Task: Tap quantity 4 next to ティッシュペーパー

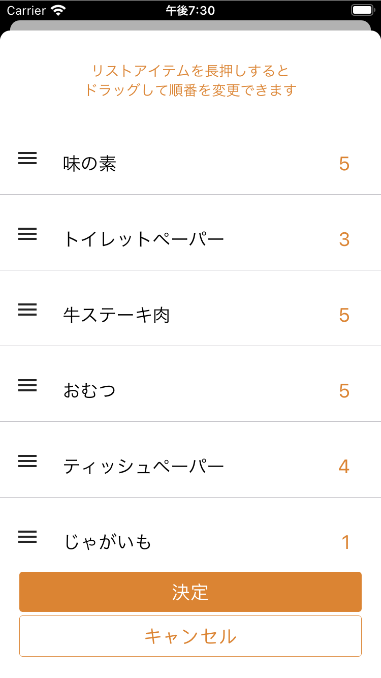Action: [x=344, y=467]
